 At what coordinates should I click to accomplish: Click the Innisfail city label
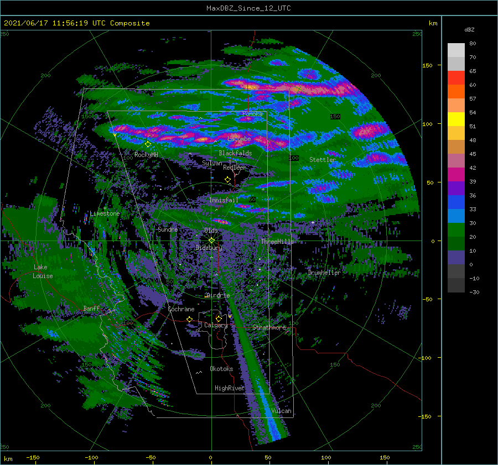pyautogui.click(x=224, y=200)
